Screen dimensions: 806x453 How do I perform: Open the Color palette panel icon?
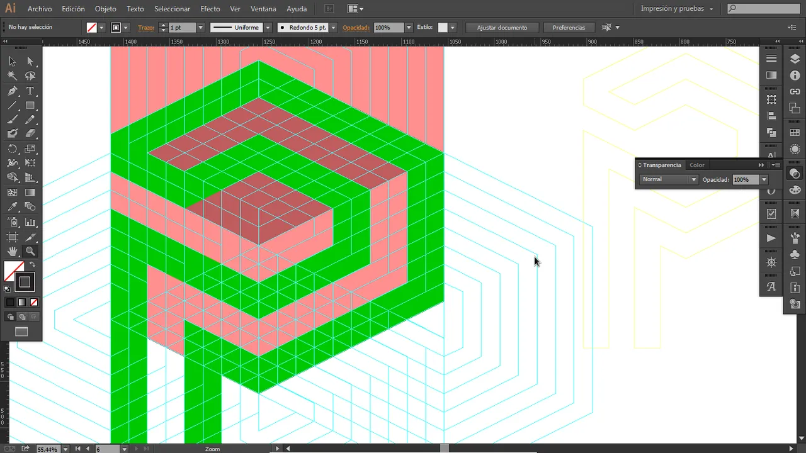[795, 189]
